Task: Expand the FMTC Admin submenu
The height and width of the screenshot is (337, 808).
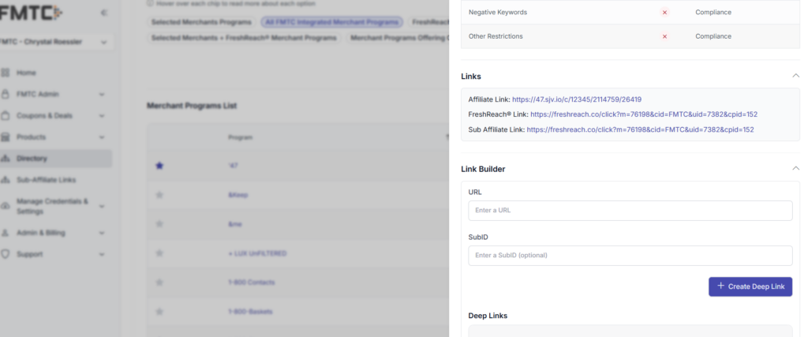Action: tap(102, 94)
